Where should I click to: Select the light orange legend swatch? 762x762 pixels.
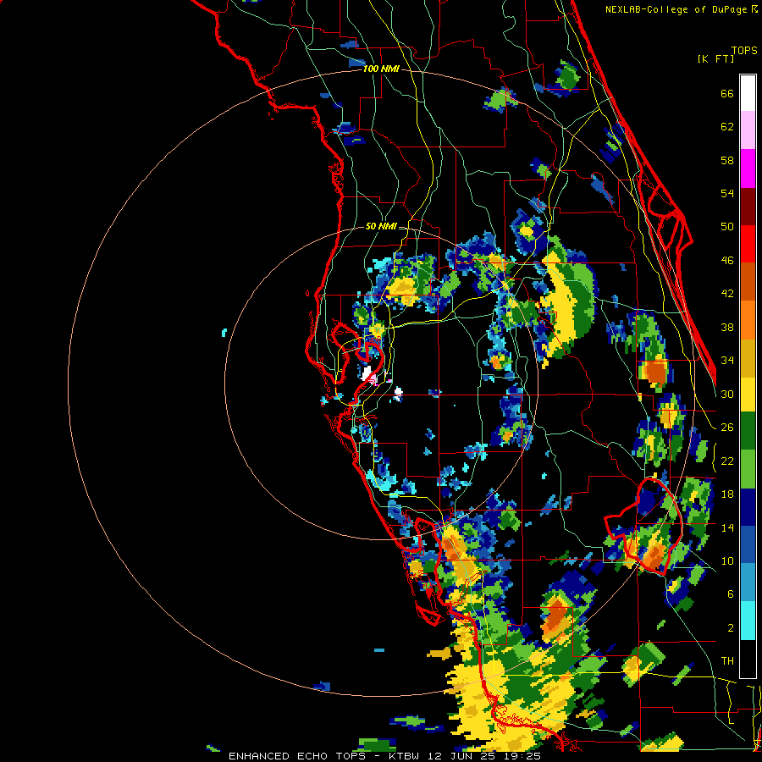pyautogui.click(x=748, y=320)
